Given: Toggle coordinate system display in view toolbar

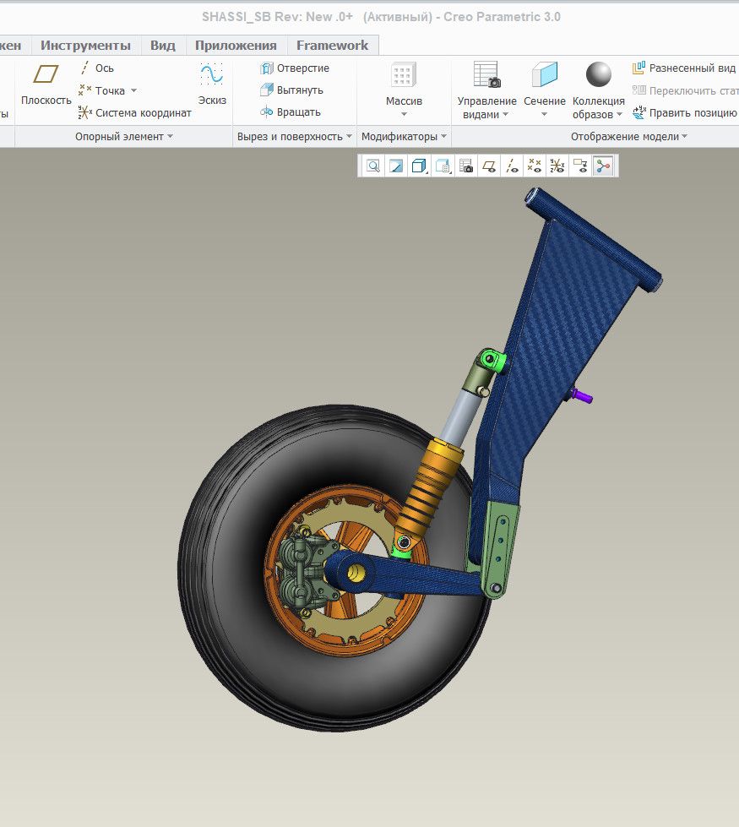Looking at the screenshot, I should (557, 166).
